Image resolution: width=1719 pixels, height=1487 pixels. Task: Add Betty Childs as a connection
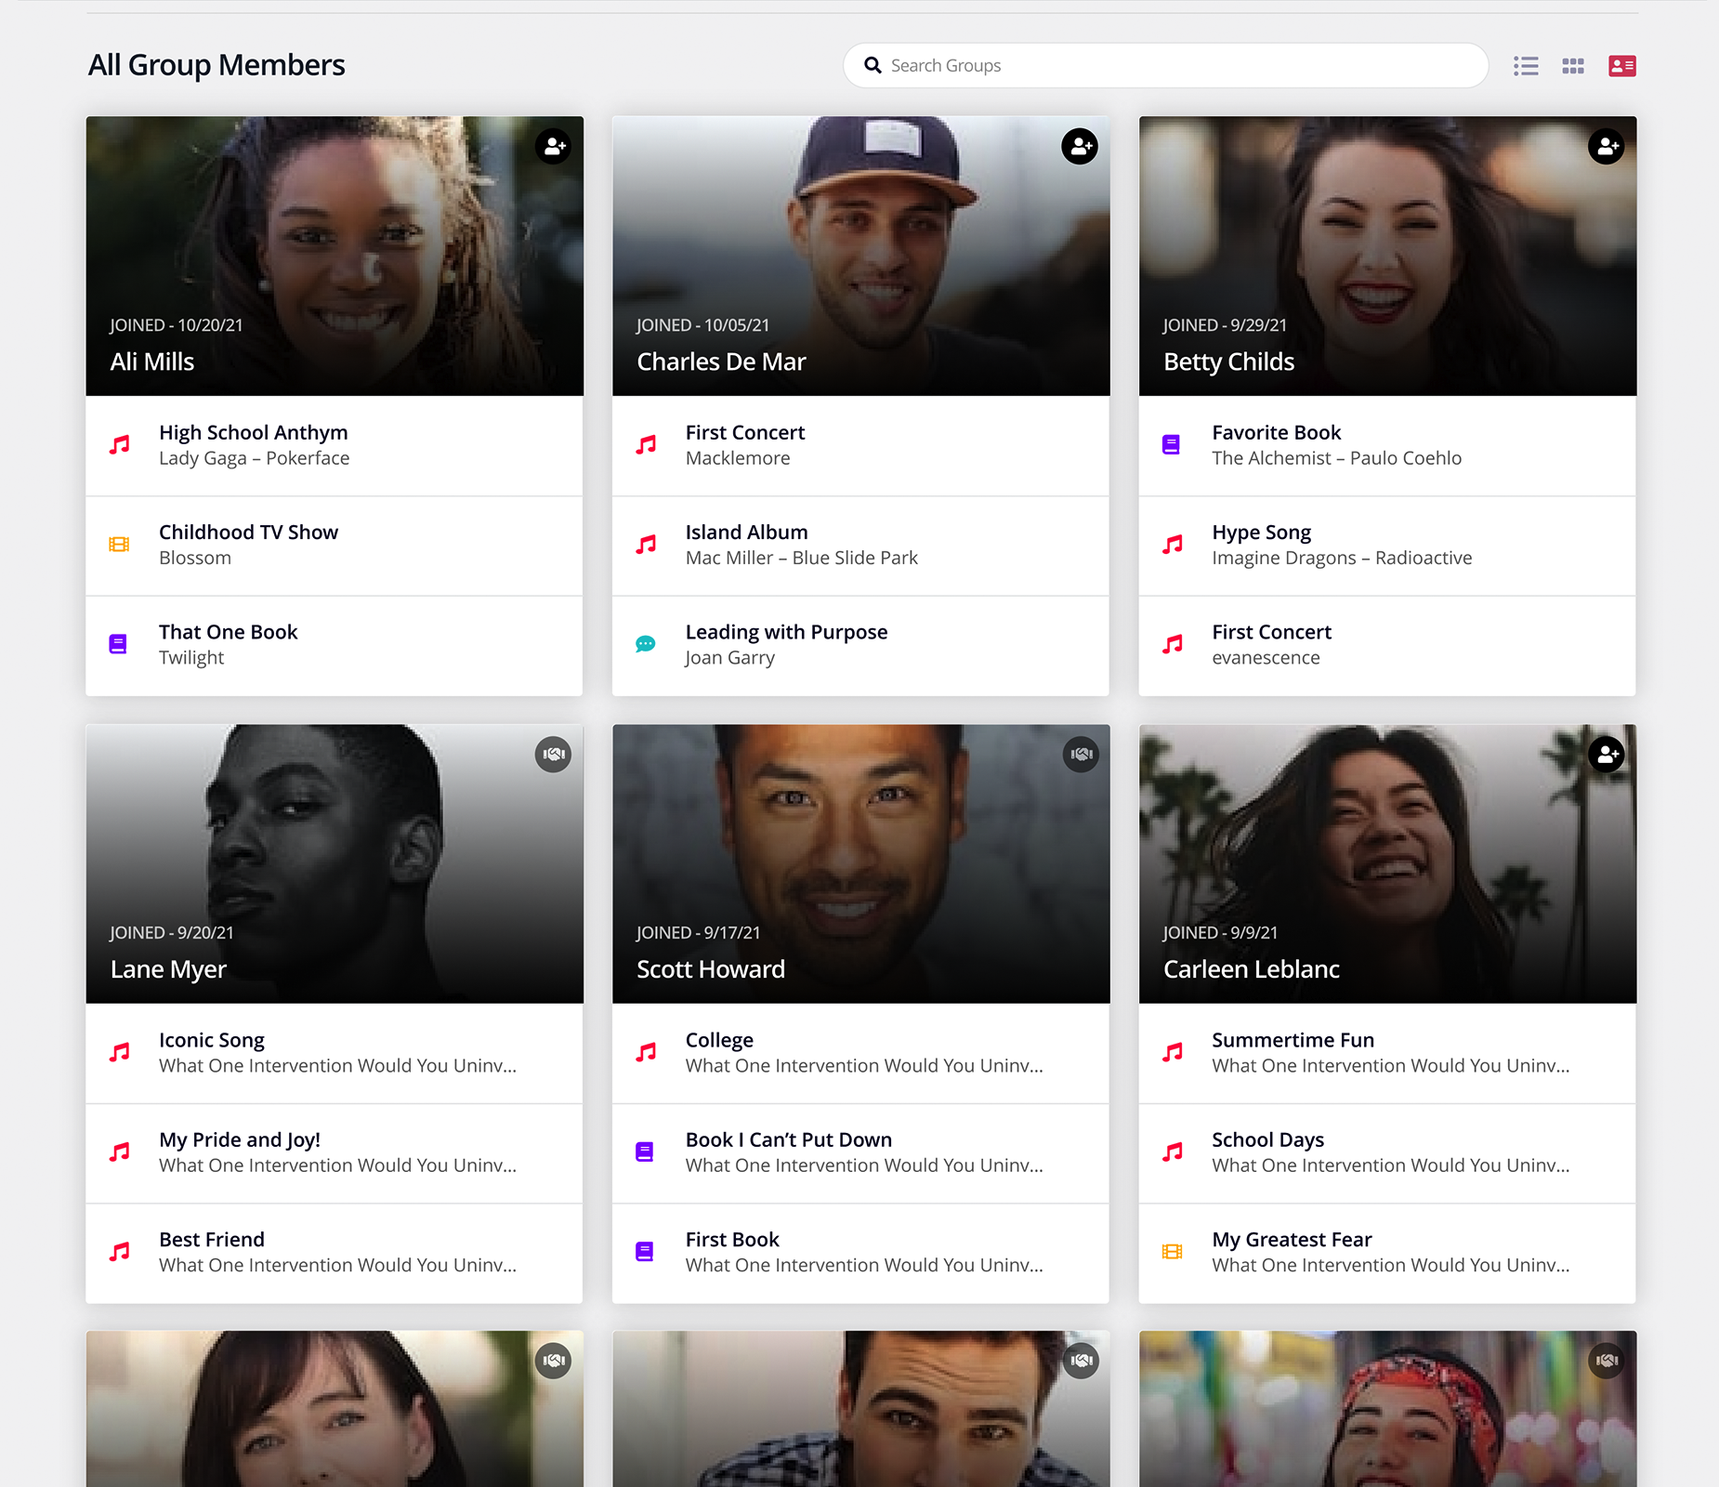point(1607,146)
